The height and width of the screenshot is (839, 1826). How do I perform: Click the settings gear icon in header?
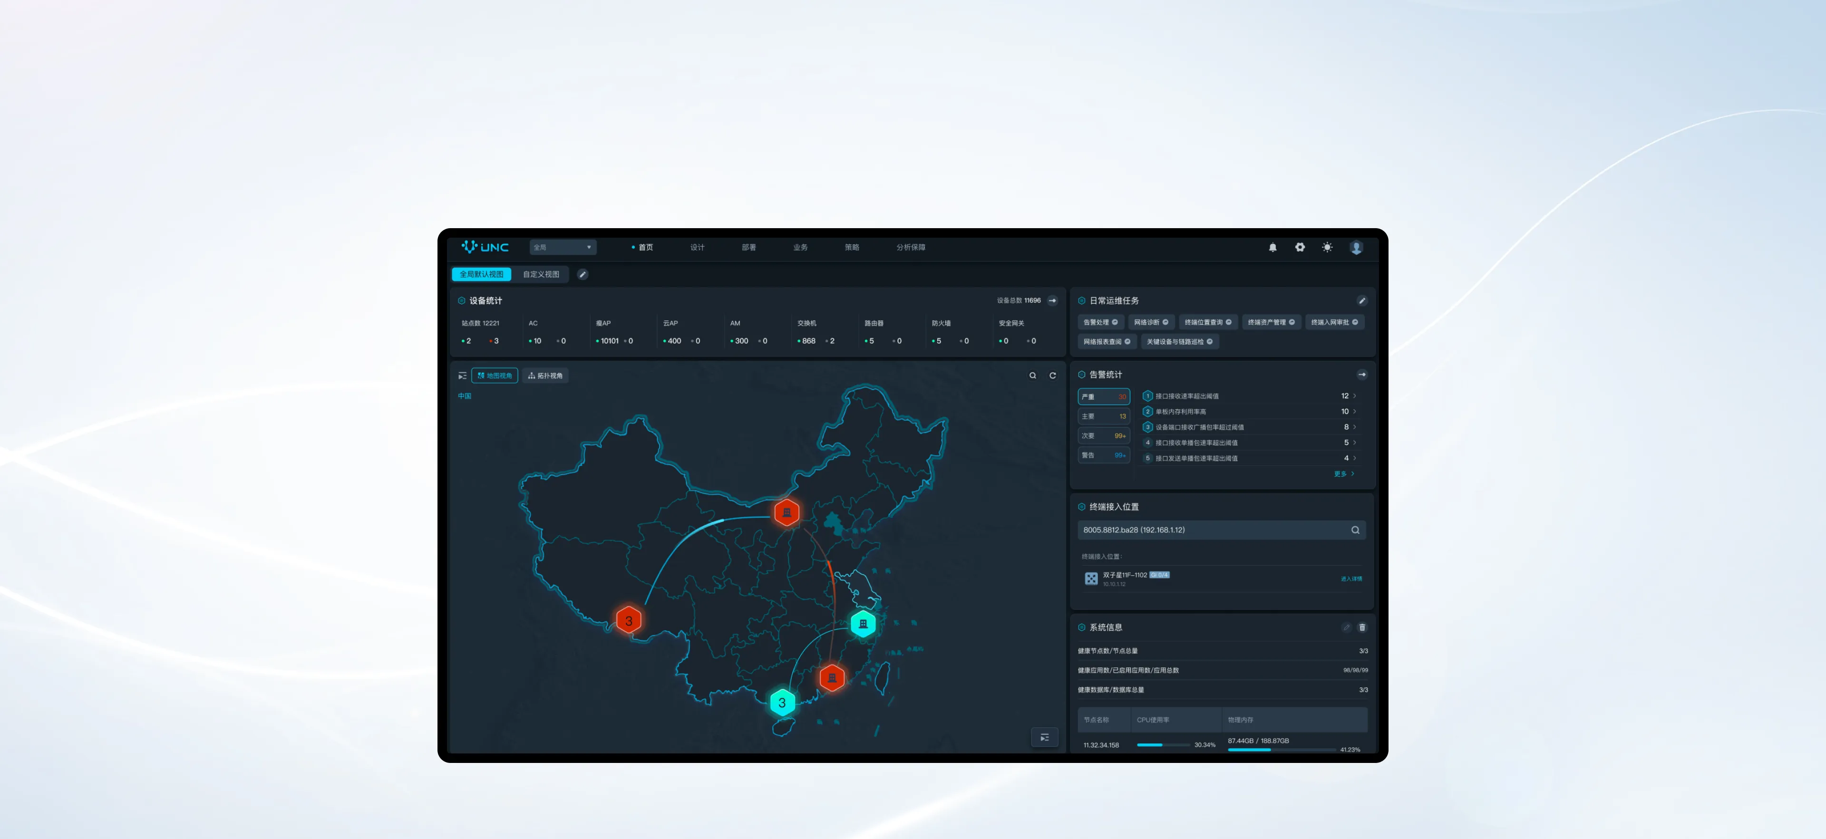1300,247
